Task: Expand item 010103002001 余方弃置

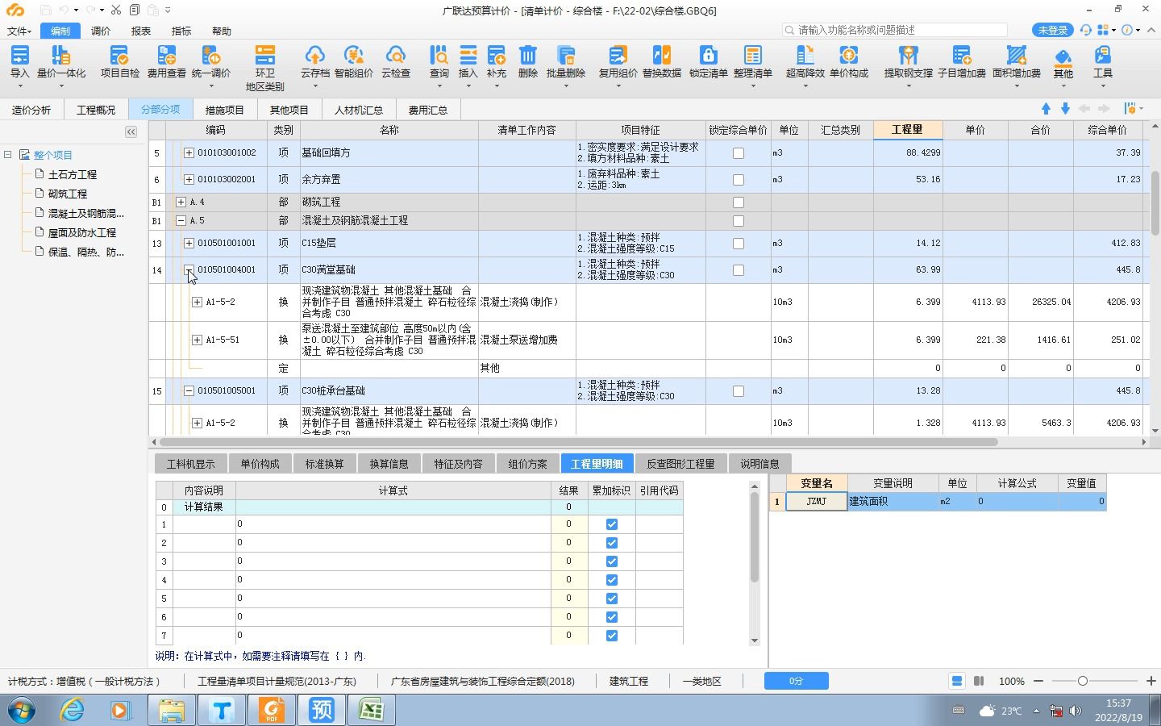Action: (x=189, y=179)
